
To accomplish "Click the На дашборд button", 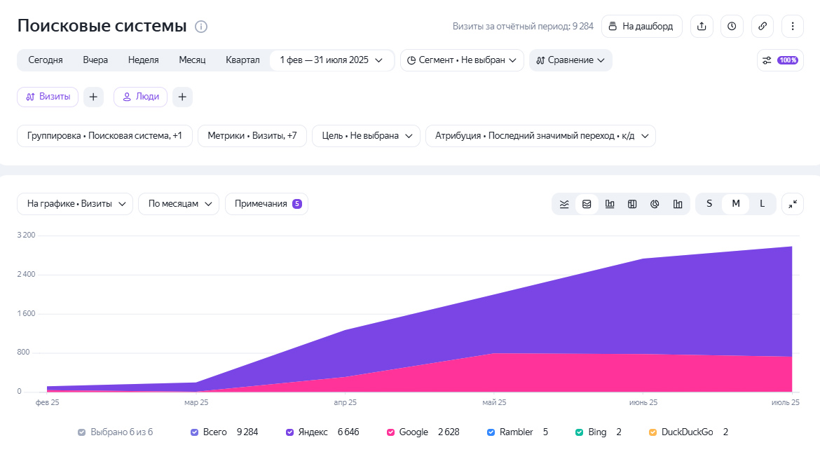I will click(642, 26).
